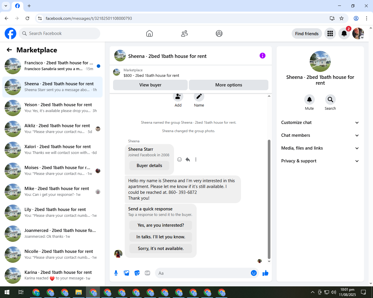Click the Find friends button
The image size is (373, 298).
(307, 33)
